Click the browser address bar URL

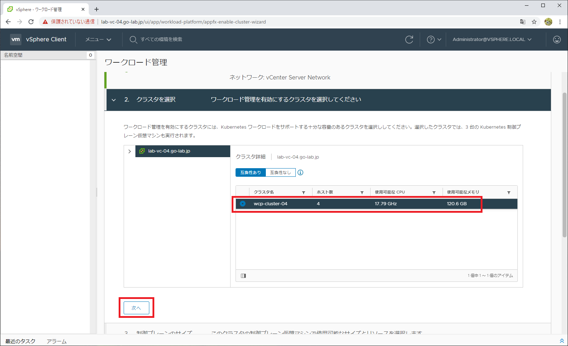[x=184, y=22]
